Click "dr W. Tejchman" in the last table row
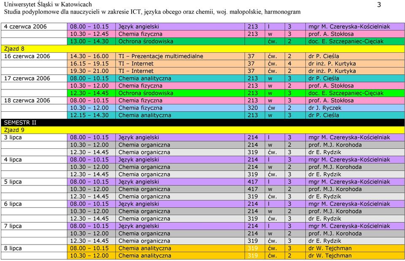Viewport: 405px width, 261px height. 330,256
